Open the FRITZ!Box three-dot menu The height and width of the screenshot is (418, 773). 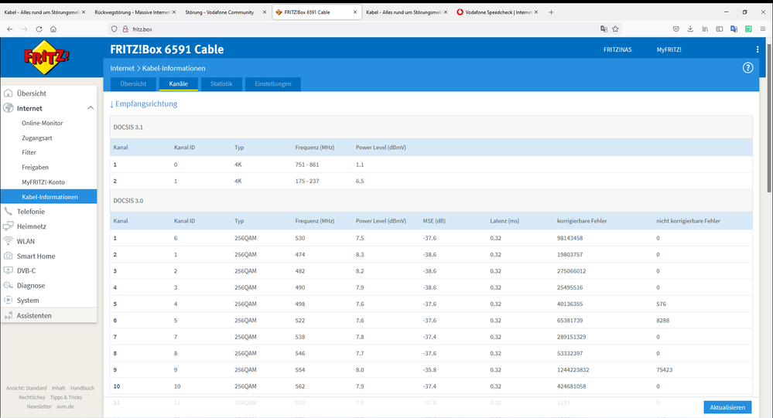(758, 49)
